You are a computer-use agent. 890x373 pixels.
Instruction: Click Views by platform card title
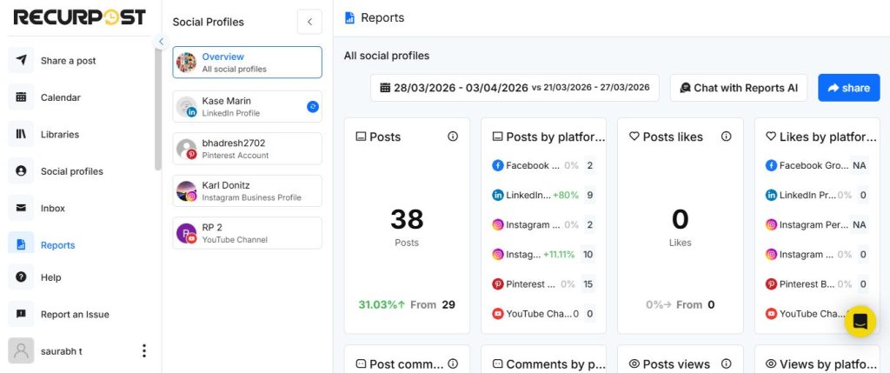[x=828, y=364]
